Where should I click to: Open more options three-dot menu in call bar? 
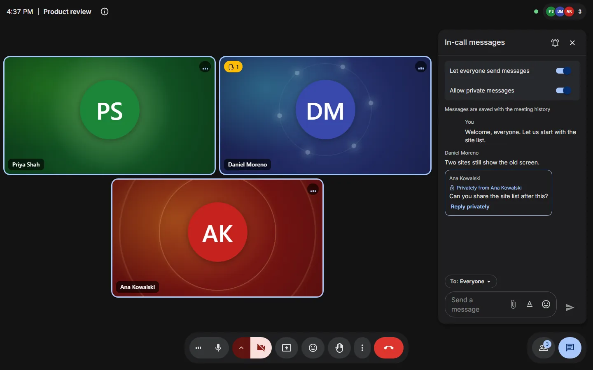click(362, 348)
